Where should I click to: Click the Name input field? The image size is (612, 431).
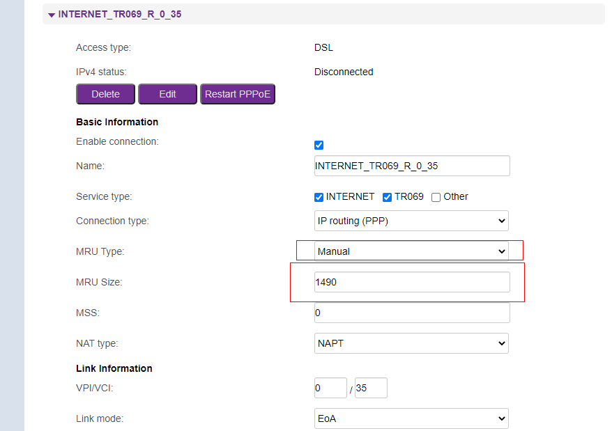point(412,166)
